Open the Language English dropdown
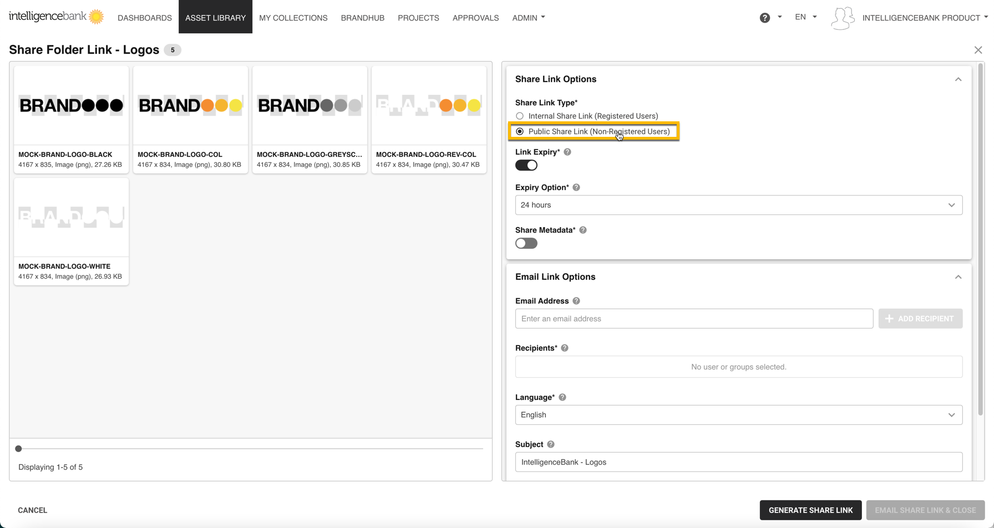 pos(738,415)
